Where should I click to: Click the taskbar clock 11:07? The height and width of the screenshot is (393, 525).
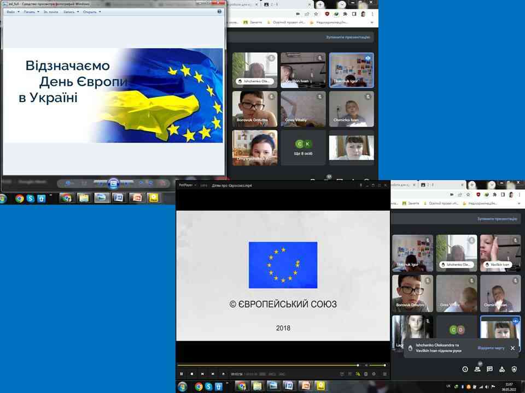tap(509, 386)
